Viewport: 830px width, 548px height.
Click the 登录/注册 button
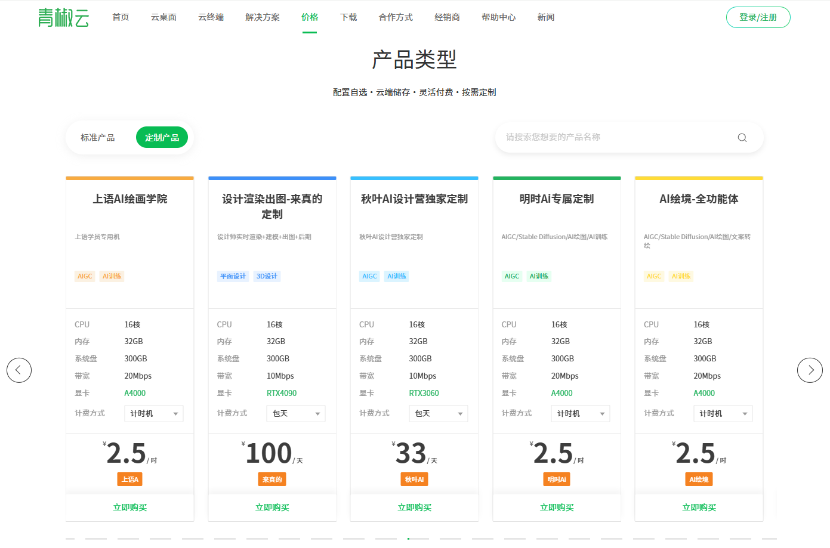758,17
